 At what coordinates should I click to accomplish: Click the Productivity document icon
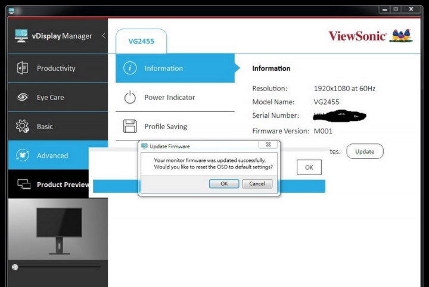[x=23, y=68]
